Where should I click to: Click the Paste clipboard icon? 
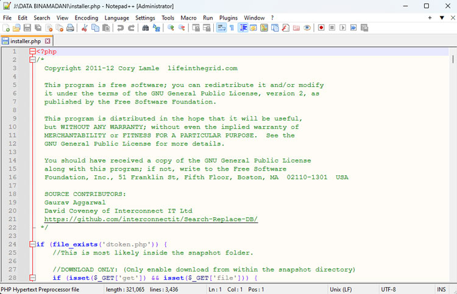coord(106,28)
